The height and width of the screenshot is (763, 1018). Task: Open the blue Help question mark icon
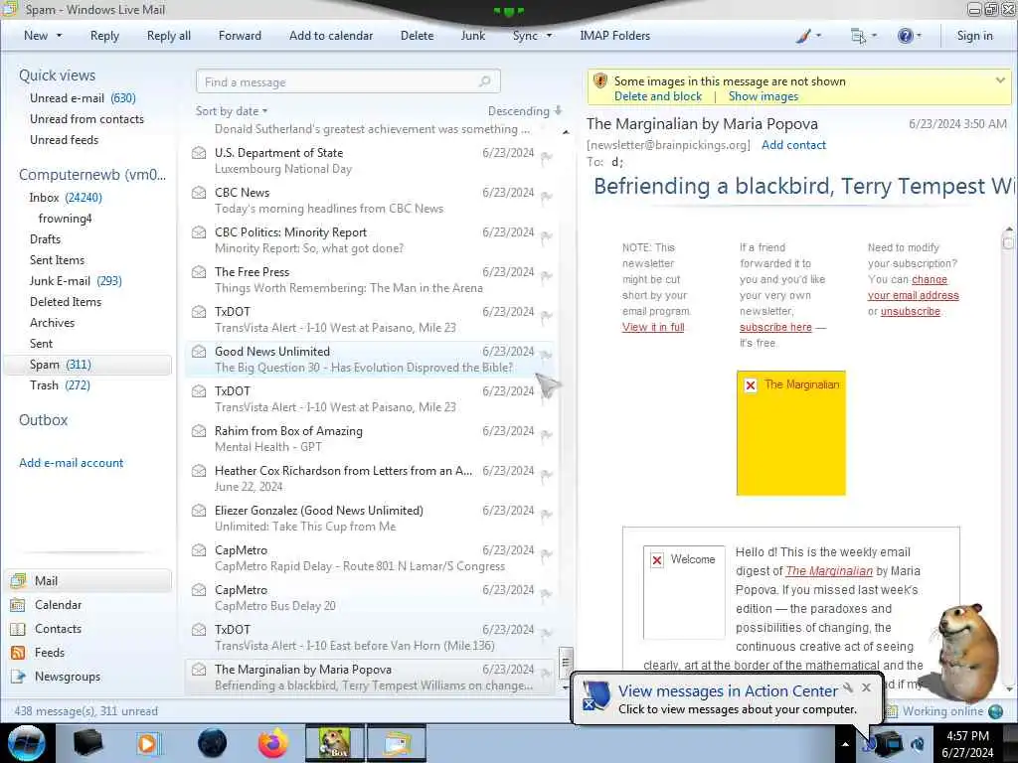905,36
